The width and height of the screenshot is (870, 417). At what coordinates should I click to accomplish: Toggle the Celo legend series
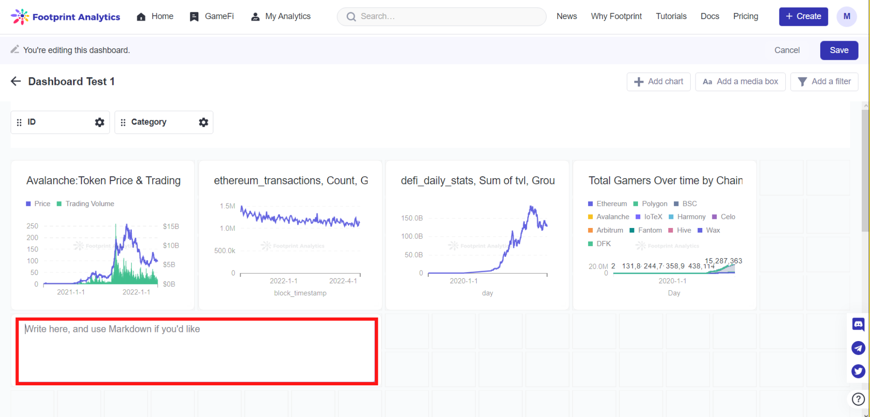pyautogui.click(x=724, y=217)
